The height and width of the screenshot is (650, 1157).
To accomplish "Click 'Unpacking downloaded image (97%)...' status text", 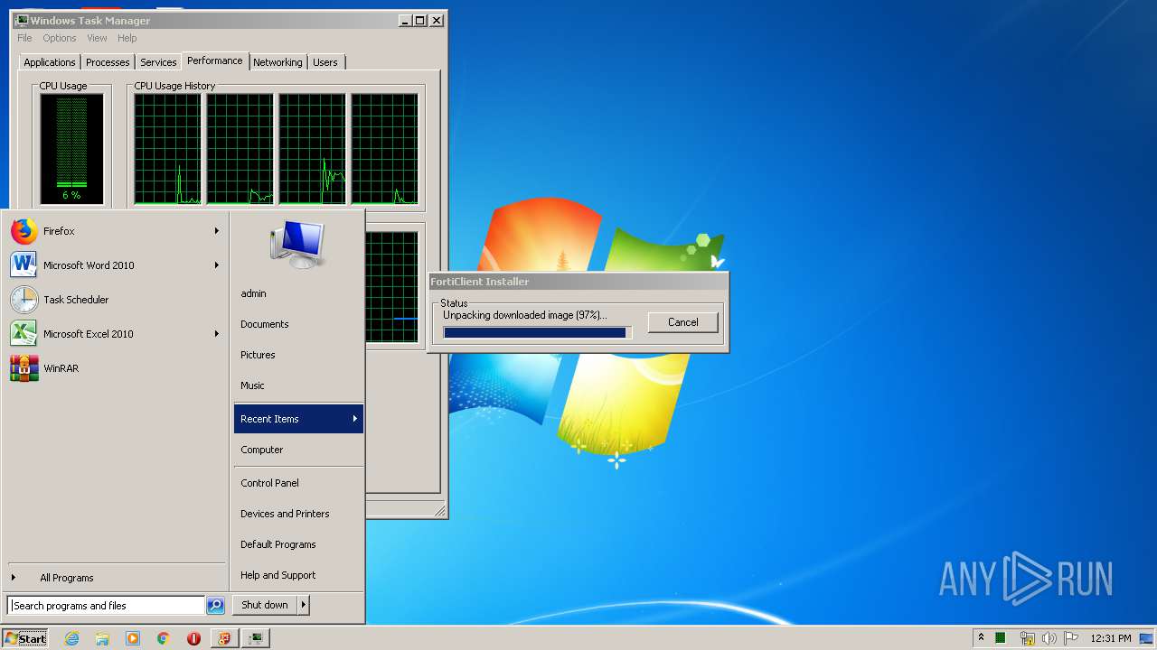I will click(525, 315).
